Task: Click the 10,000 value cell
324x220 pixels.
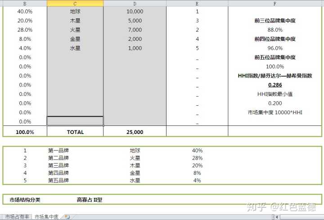Action: [135, 11]
